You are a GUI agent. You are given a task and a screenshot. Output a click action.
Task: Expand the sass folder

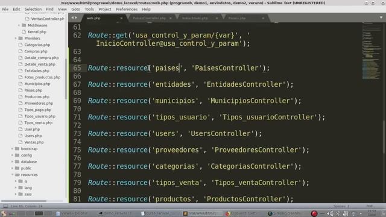click(x=16, y=194)
